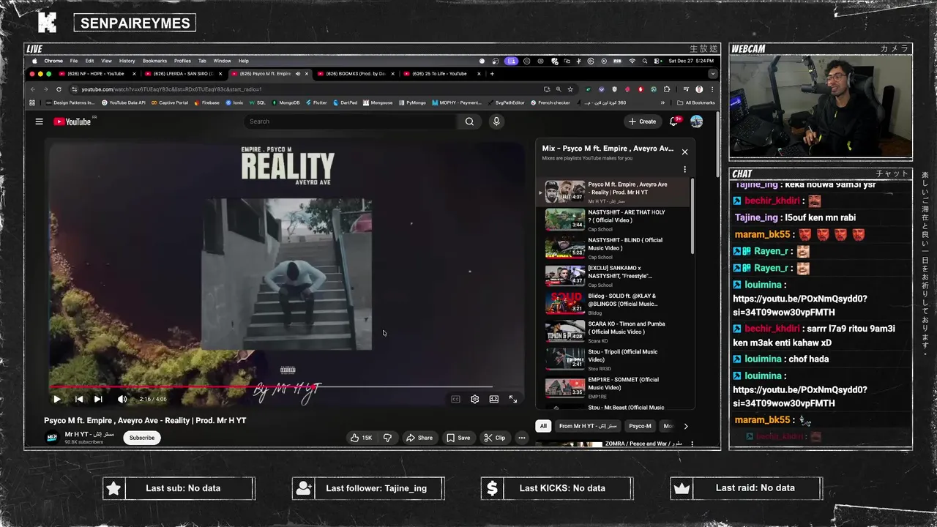
Task: Open the Firebase bookmark
Action: (206, 102)
